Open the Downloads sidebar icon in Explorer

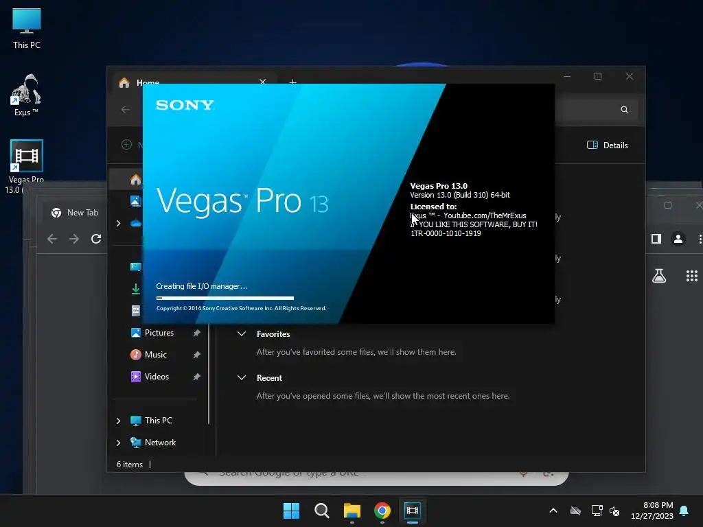(x=135, y=289)
